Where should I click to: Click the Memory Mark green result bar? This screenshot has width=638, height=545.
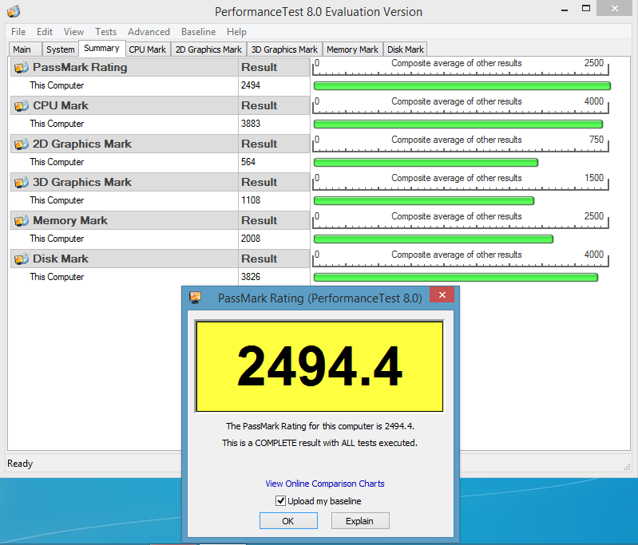[x=434, y=239]
